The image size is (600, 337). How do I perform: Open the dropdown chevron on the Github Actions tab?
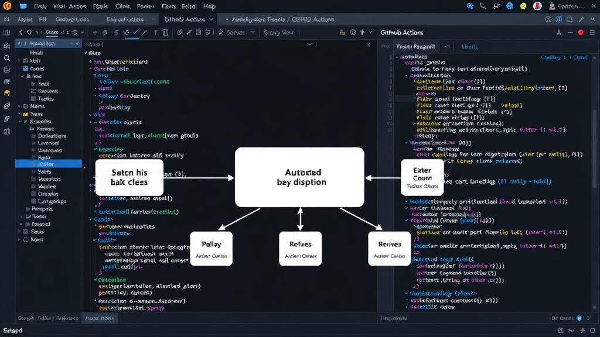[x=211, y=19]
